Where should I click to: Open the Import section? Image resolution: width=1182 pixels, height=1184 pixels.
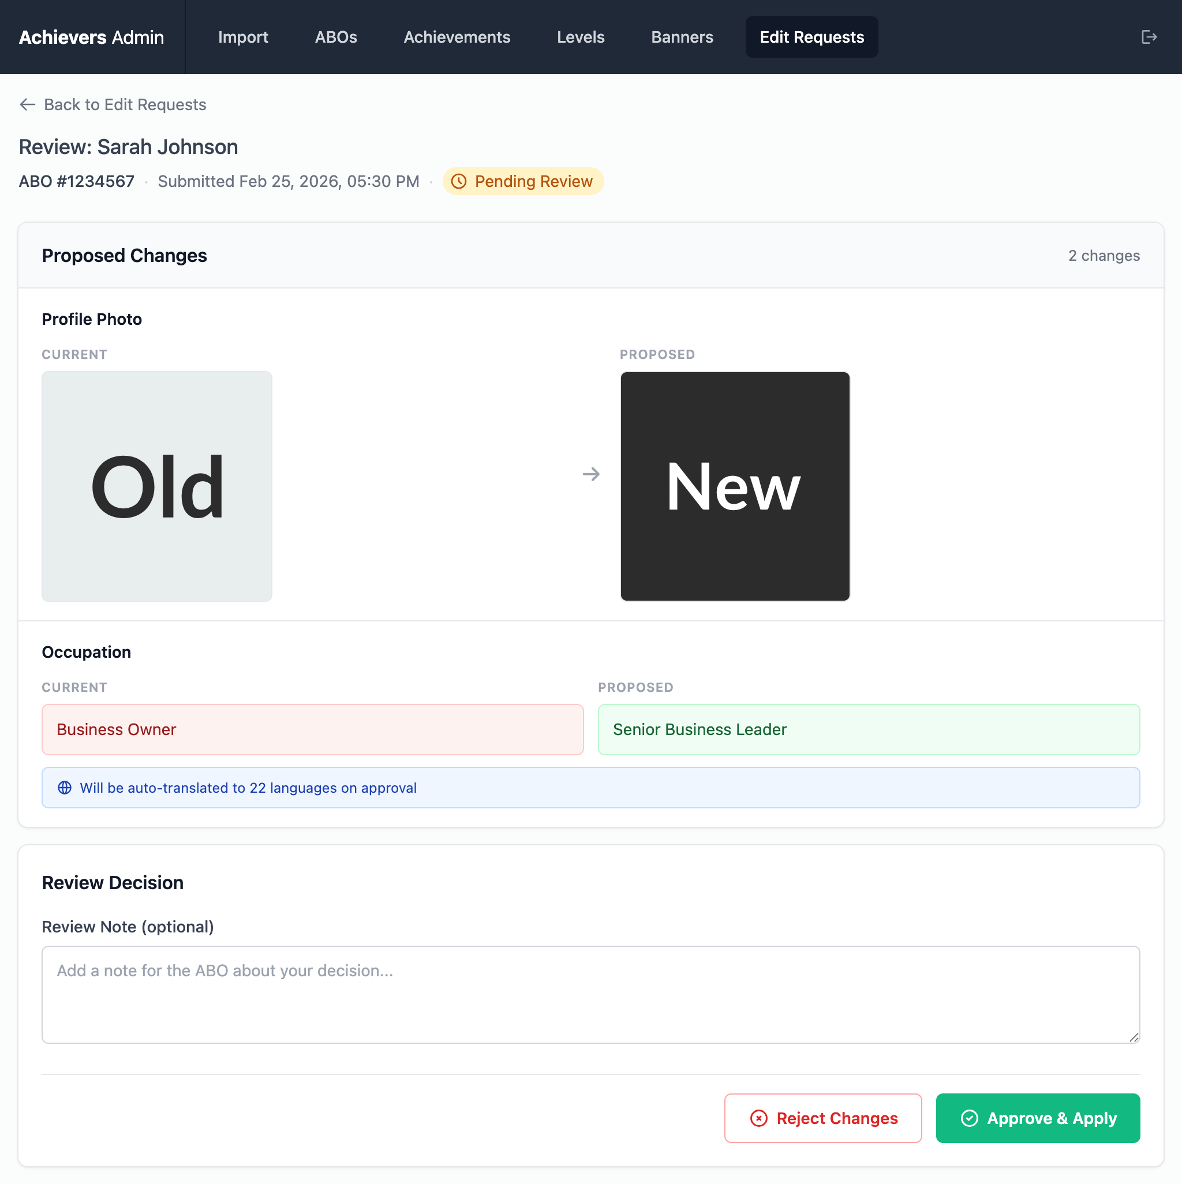pos(243,37)
